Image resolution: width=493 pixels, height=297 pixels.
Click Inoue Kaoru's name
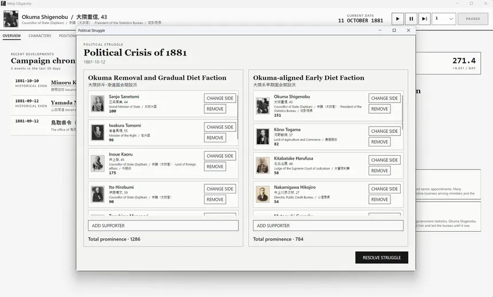121,155
